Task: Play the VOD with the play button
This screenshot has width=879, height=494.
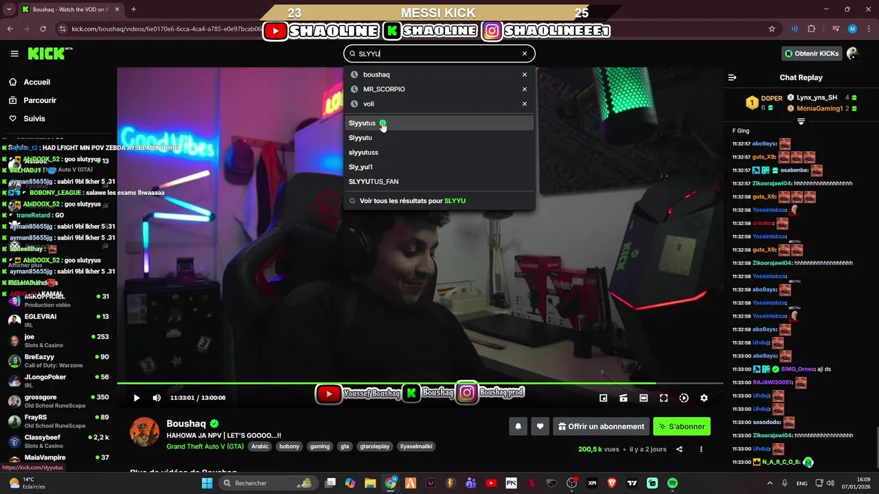Action: [137, 398]
